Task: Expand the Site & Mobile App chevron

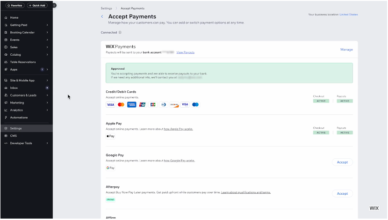Action: click(x=47, y=81)
